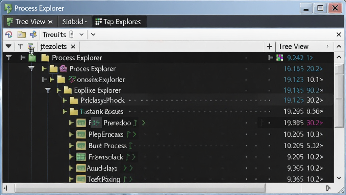The image size is (346, 195).
Task: Select the root Process Explorer row
Action: coord(168,58)
